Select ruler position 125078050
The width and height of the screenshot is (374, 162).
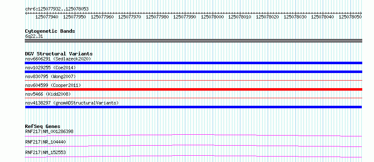pos(350,17)
